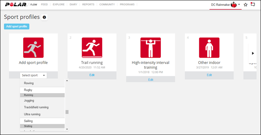Screen dimensions: 261x135
Task: Select the Running group header
Action: coord(42,95)
